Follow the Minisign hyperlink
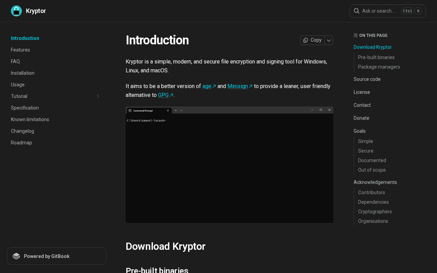 pos(238,86)
